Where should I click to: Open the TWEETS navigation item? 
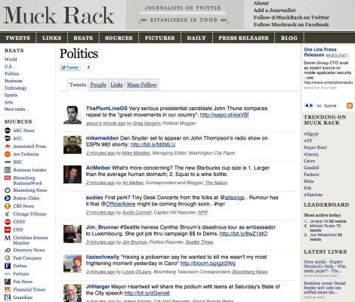click(17, 38)
